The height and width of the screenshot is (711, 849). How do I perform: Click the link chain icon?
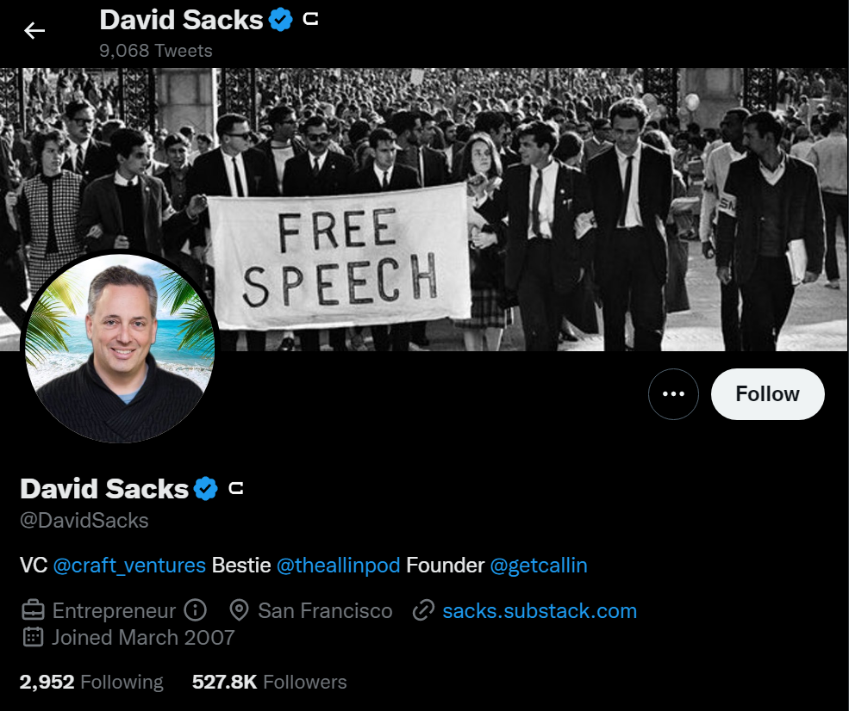(x=423, y=611)
